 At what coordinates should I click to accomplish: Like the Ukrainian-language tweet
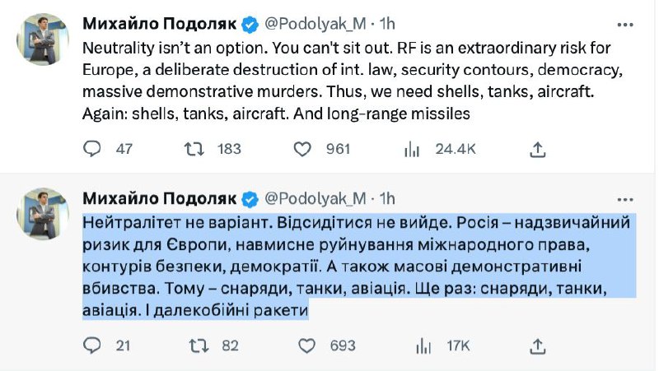coord(302,345)
